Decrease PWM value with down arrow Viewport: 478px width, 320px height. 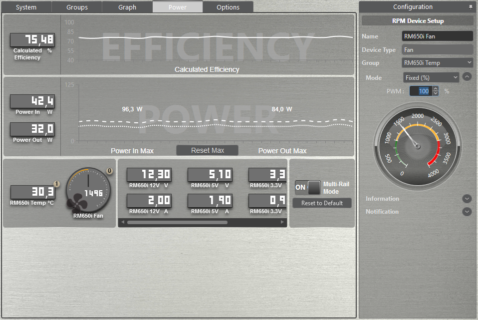pyautogui.click(x=436, y=93)
